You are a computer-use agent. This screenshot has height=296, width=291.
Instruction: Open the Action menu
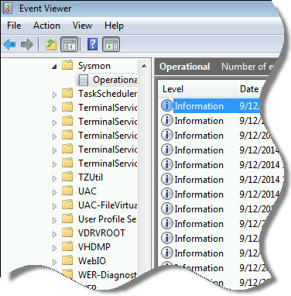pyautogui.click(x=46, y=26)
